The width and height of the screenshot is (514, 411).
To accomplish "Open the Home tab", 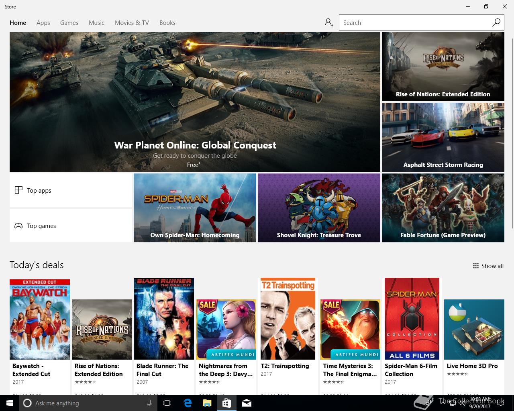I will pos(18,23).
